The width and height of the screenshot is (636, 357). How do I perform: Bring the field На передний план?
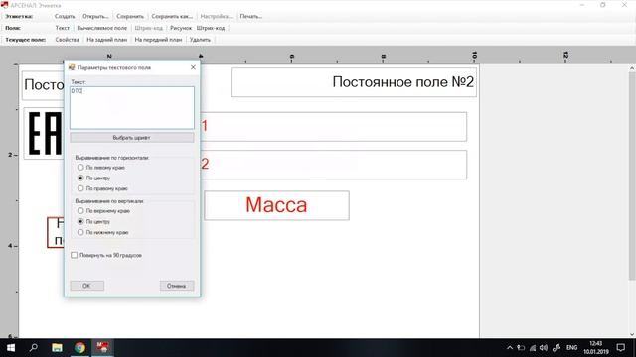click(x=158, y=40)
